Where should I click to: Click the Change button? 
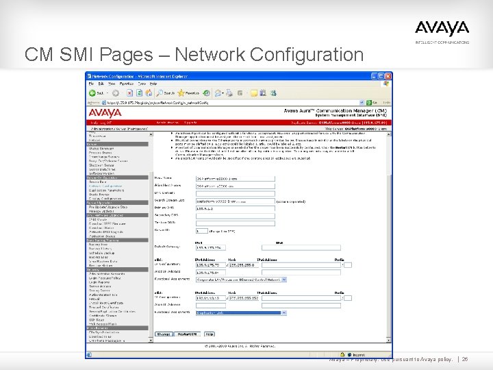(164, 334)
